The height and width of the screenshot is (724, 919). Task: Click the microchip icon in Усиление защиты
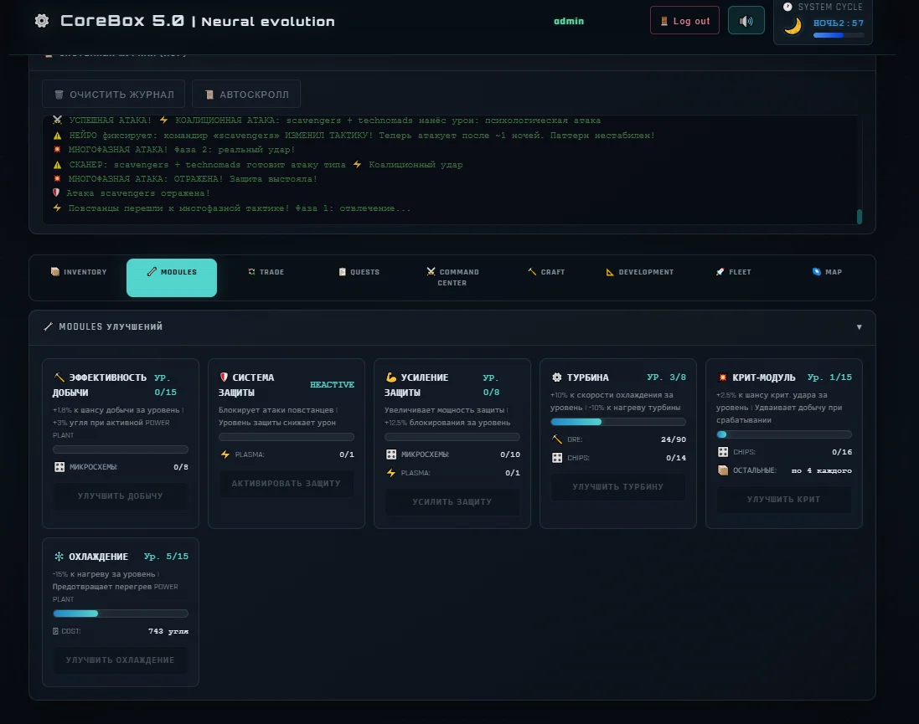[391, 454]
